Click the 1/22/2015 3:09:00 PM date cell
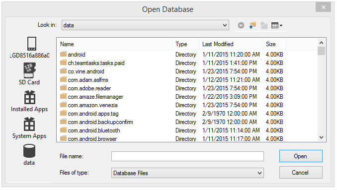 229,97
